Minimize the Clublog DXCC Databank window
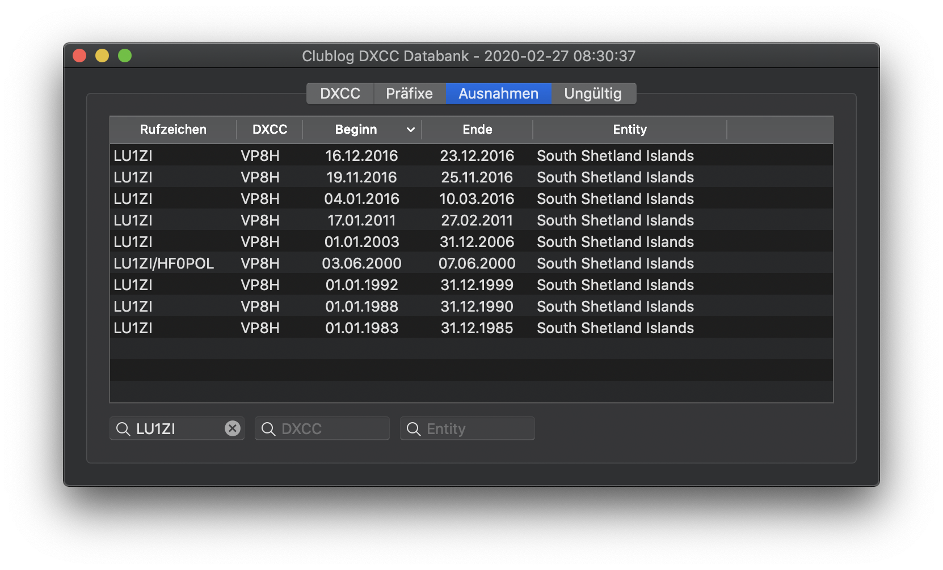This screenshot has width=943, height=570. pyautogui.click(x=102, y=56)
